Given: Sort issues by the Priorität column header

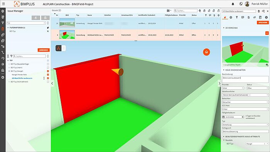Looking at the screenshot, I should [x=182, y=15].
